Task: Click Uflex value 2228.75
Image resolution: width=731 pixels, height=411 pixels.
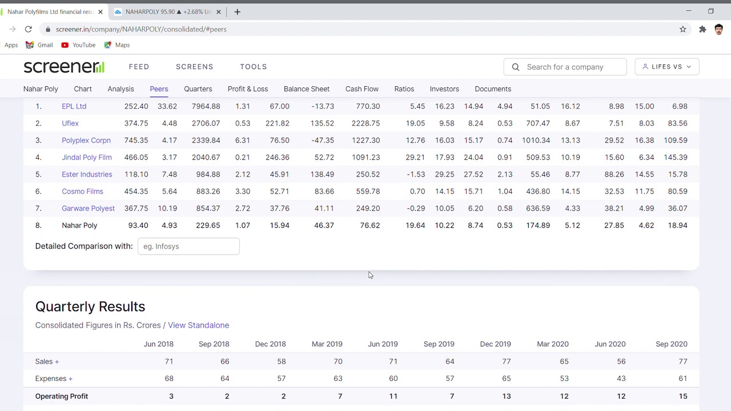Action: [x=365, y=123]
